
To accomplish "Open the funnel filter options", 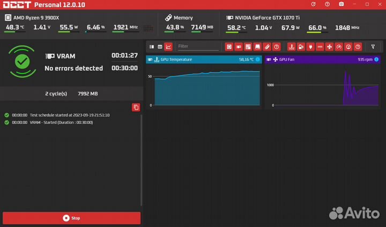I will (373, 47).
